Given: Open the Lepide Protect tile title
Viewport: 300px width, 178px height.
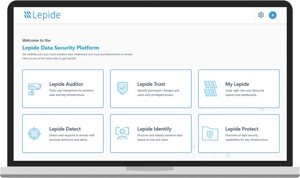Looking at the screenshot, I should [242, 129].
